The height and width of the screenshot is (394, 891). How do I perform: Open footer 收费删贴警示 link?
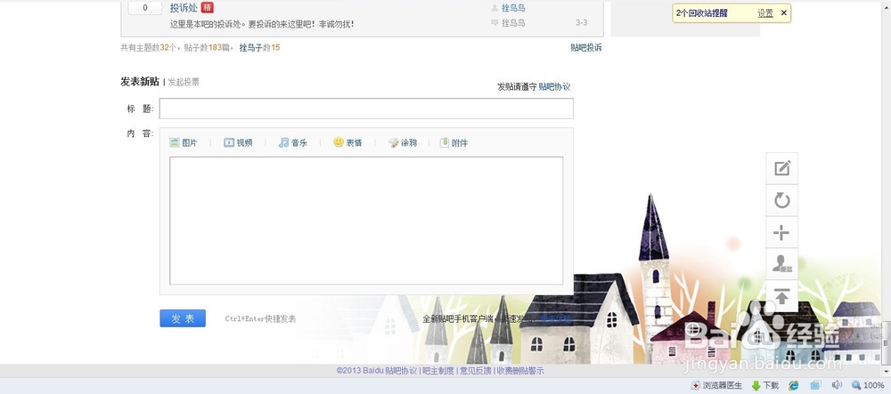520,371
